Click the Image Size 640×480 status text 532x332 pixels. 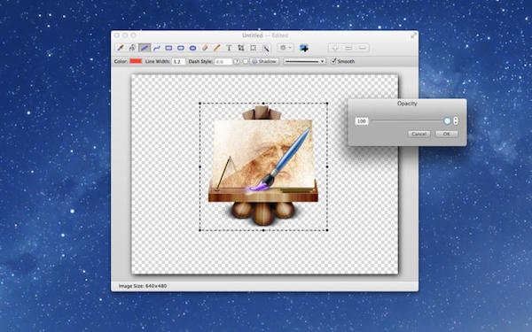(143, 286)
